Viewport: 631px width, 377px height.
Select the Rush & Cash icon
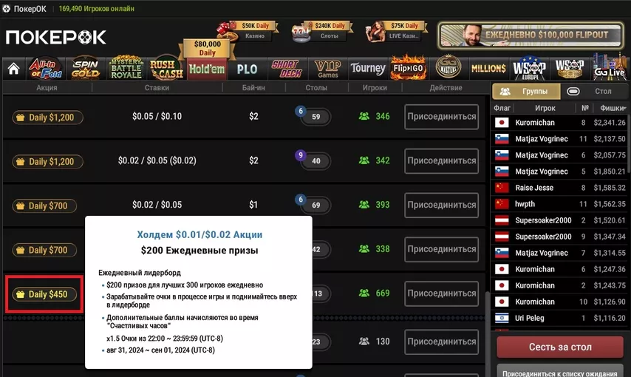[x=166, y=69]
